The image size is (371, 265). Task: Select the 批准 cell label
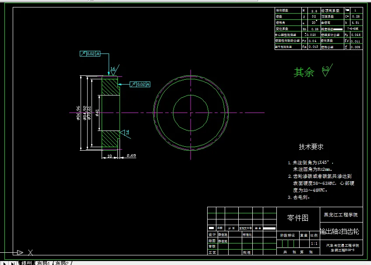(x=246, y=252)
